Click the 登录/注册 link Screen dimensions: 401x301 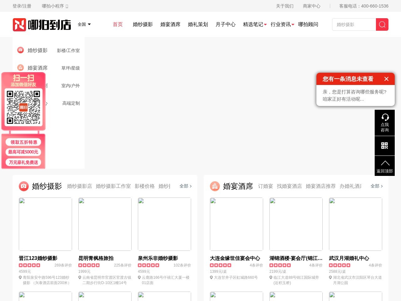22,6
